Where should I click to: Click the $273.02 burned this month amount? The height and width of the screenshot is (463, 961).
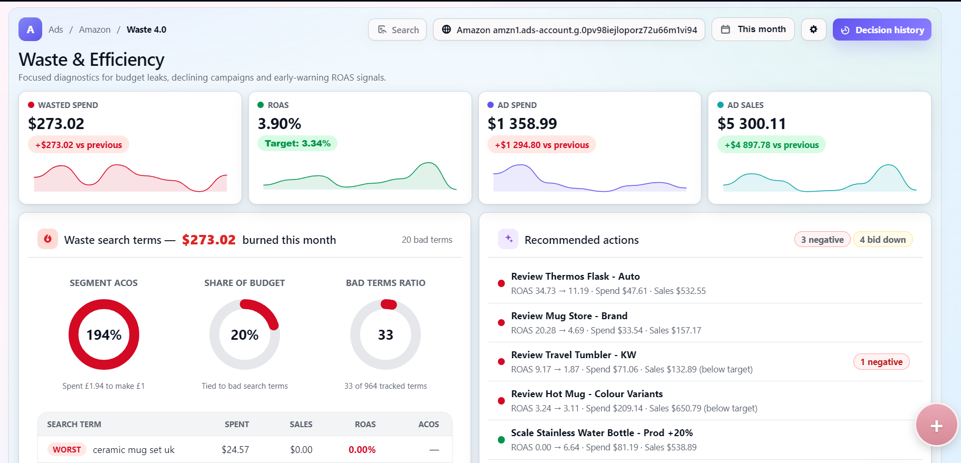pyautogui.click(x=209, y=240)
